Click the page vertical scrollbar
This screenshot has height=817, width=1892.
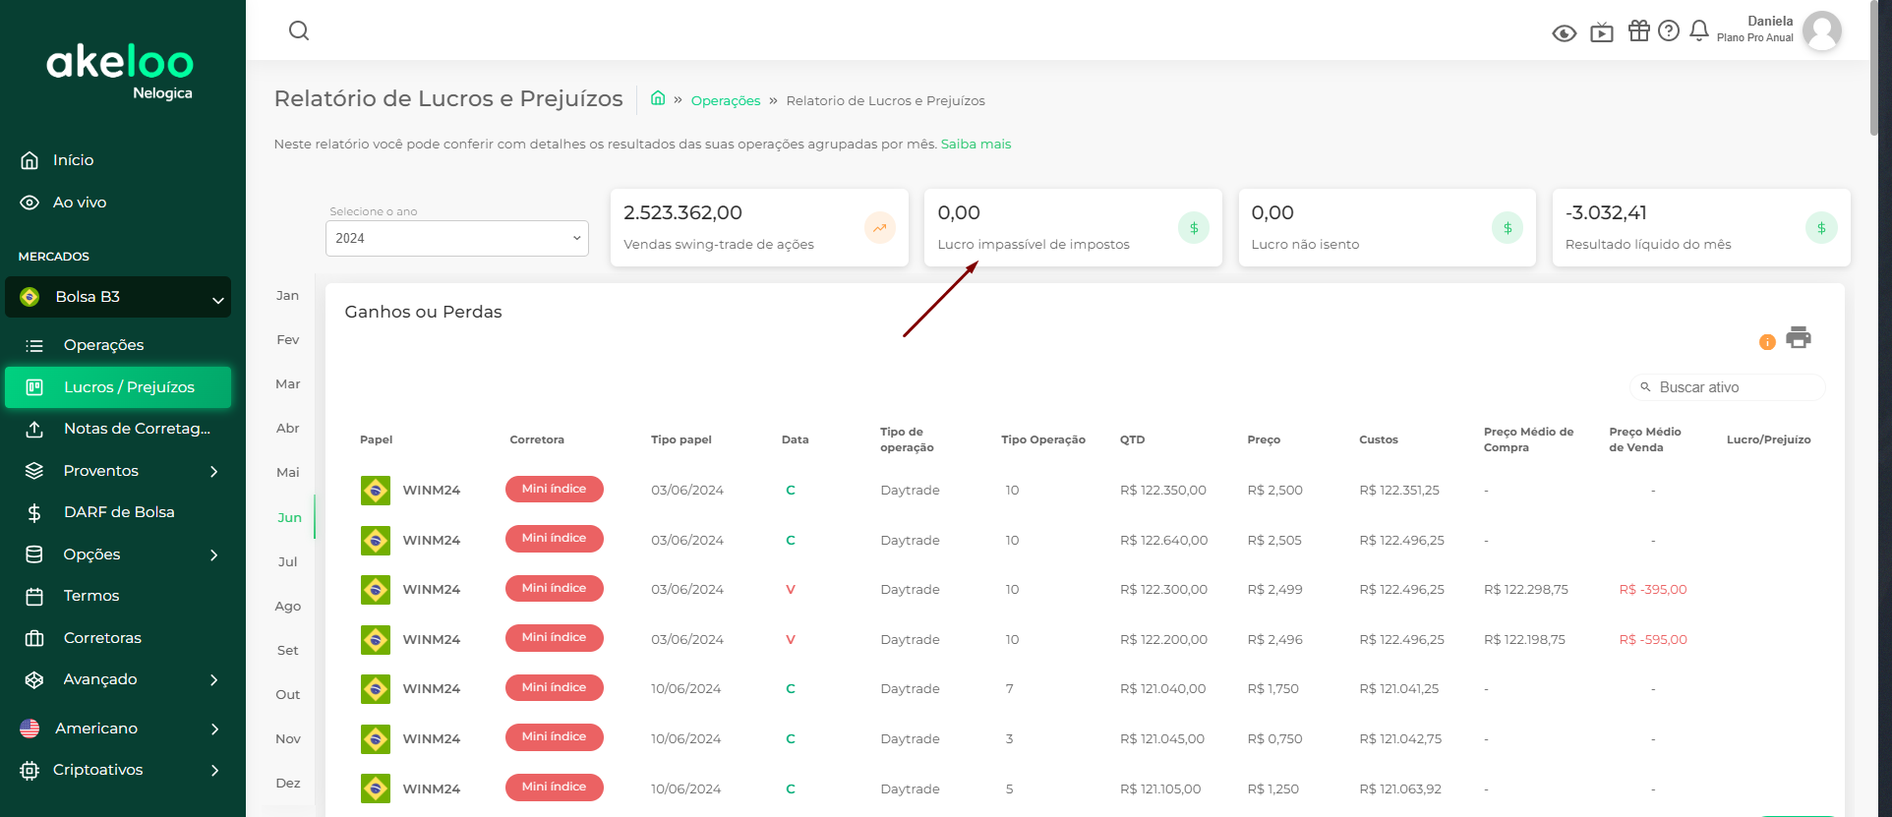pos(1873,69)
